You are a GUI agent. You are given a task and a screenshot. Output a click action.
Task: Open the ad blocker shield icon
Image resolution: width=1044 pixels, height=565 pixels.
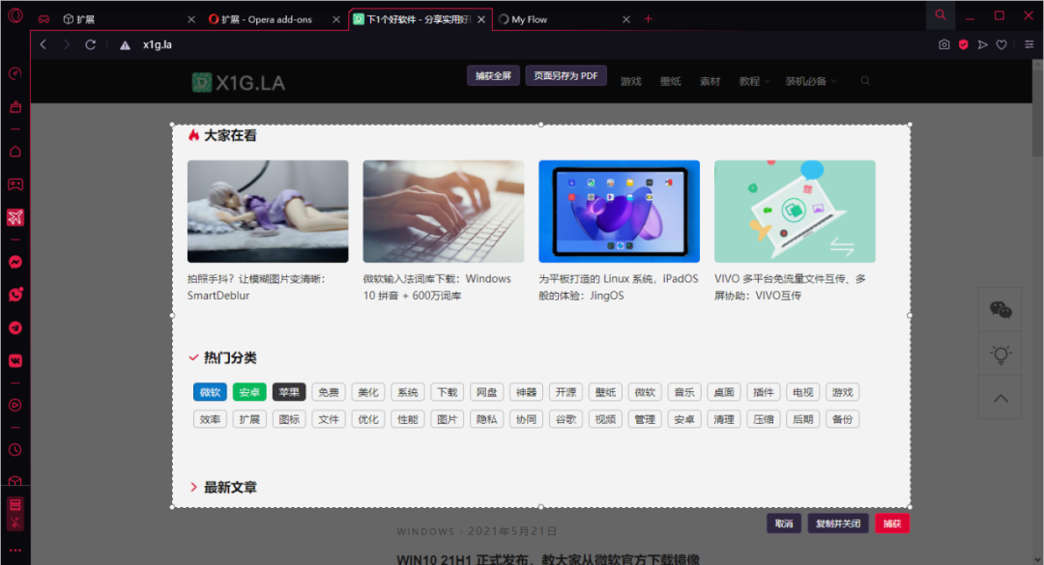964,44
